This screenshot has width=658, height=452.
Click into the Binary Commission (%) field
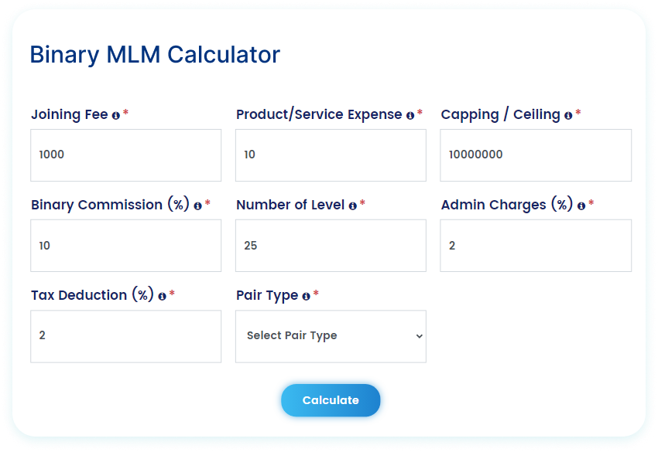(125, 246)
